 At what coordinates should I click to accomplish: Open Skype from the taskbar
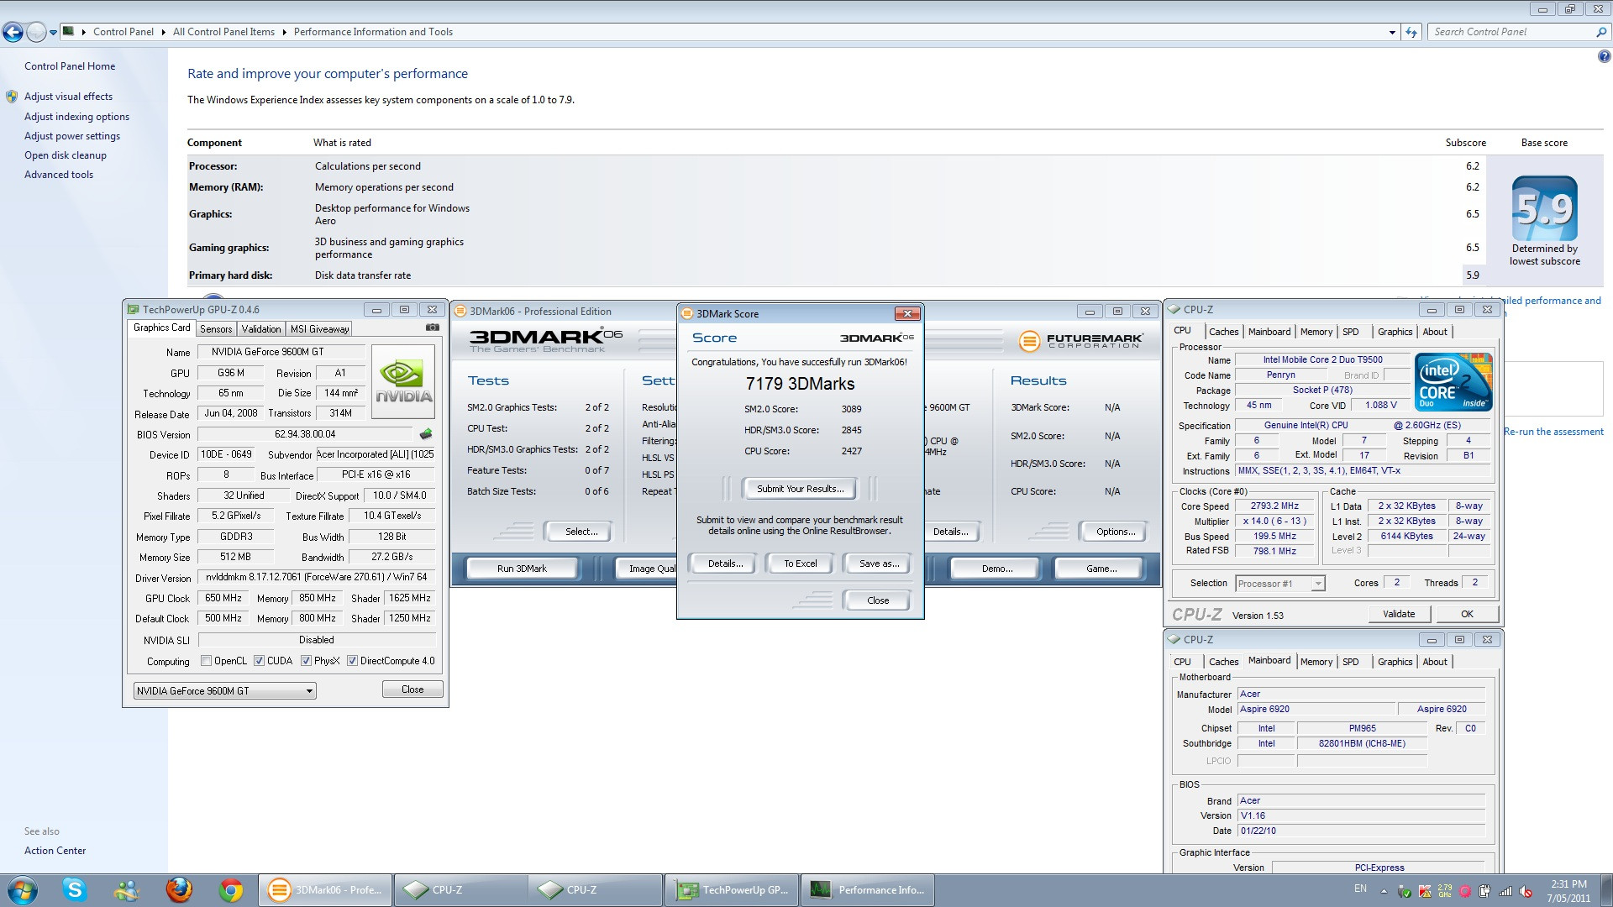pyautogui.click(x=75, y=890)
